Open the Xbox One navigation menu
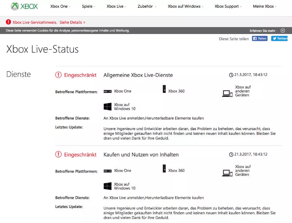 click(x=60, y=6)
